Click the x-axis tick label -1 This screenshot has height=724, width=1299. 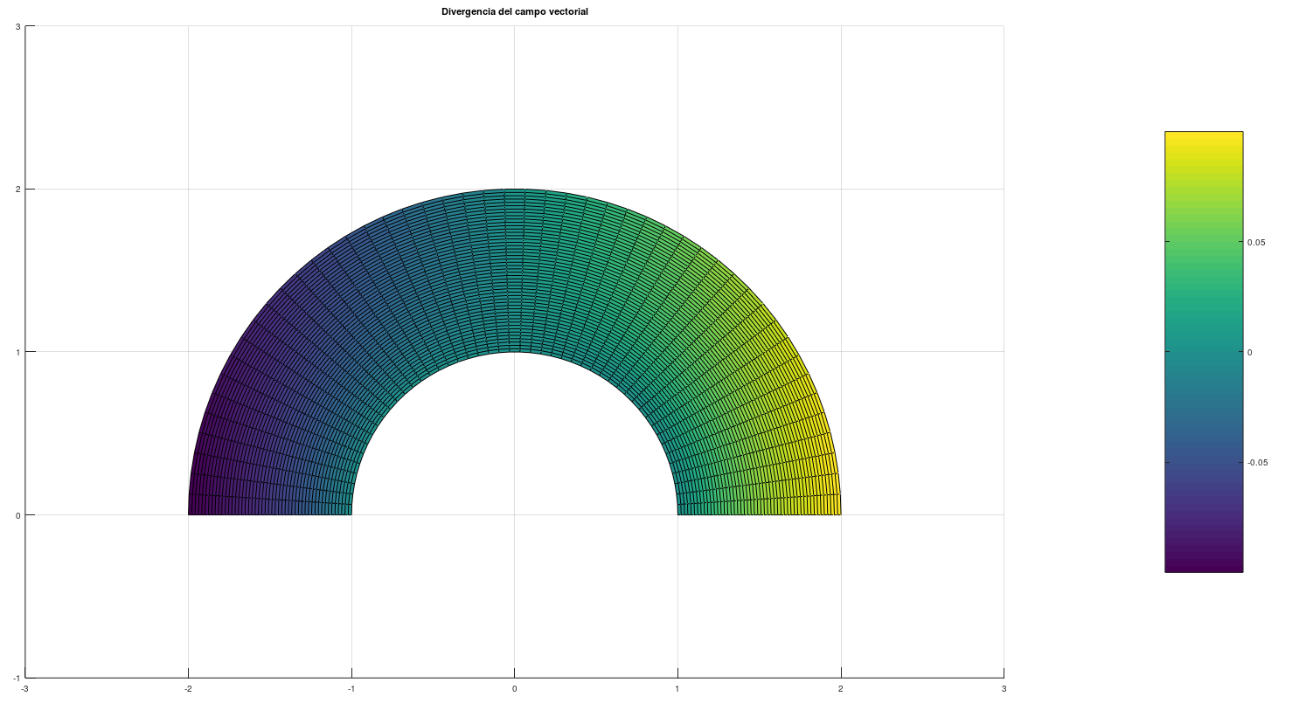click(x=351, y=689)
